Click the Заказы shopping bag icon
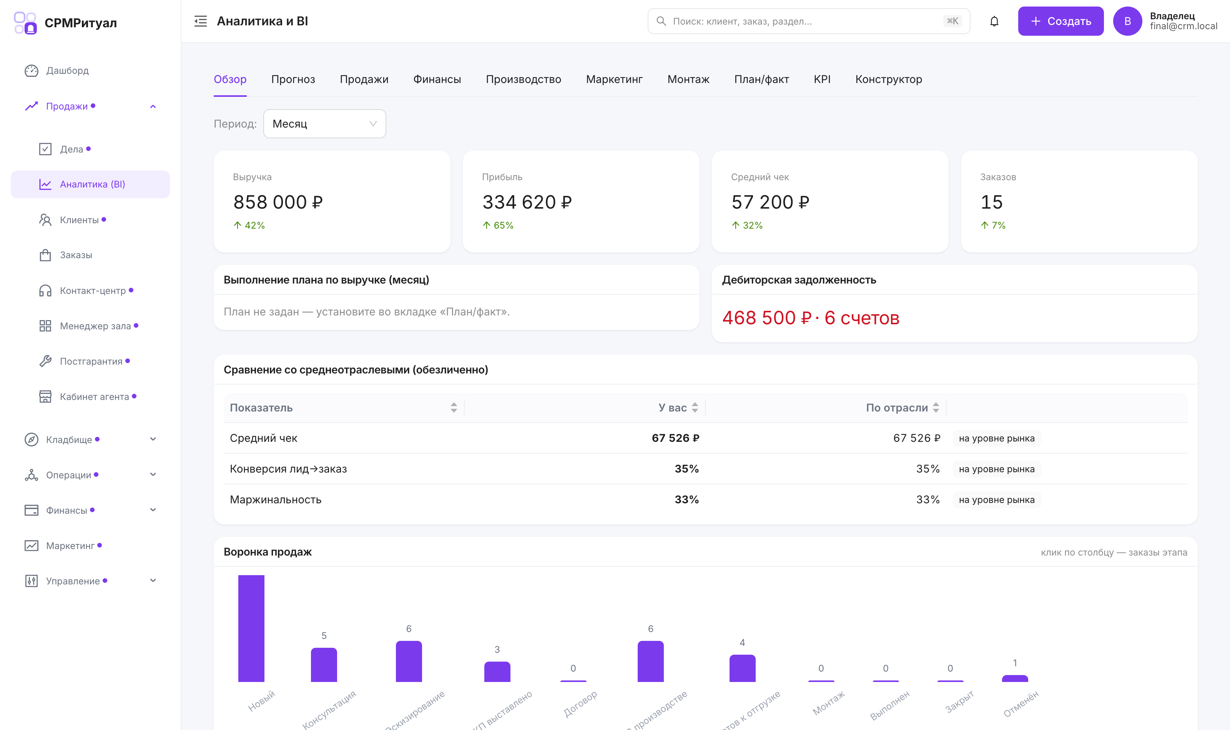The width and height of the screenshot is (1230, 730). pyautogui.click(x=45, y=255)
